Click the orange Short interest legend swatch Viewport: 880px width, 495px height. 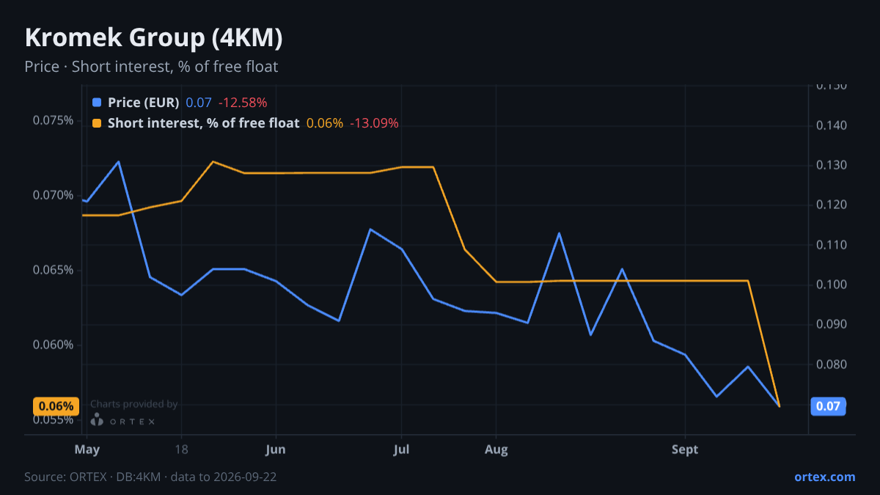coord(97,123)
